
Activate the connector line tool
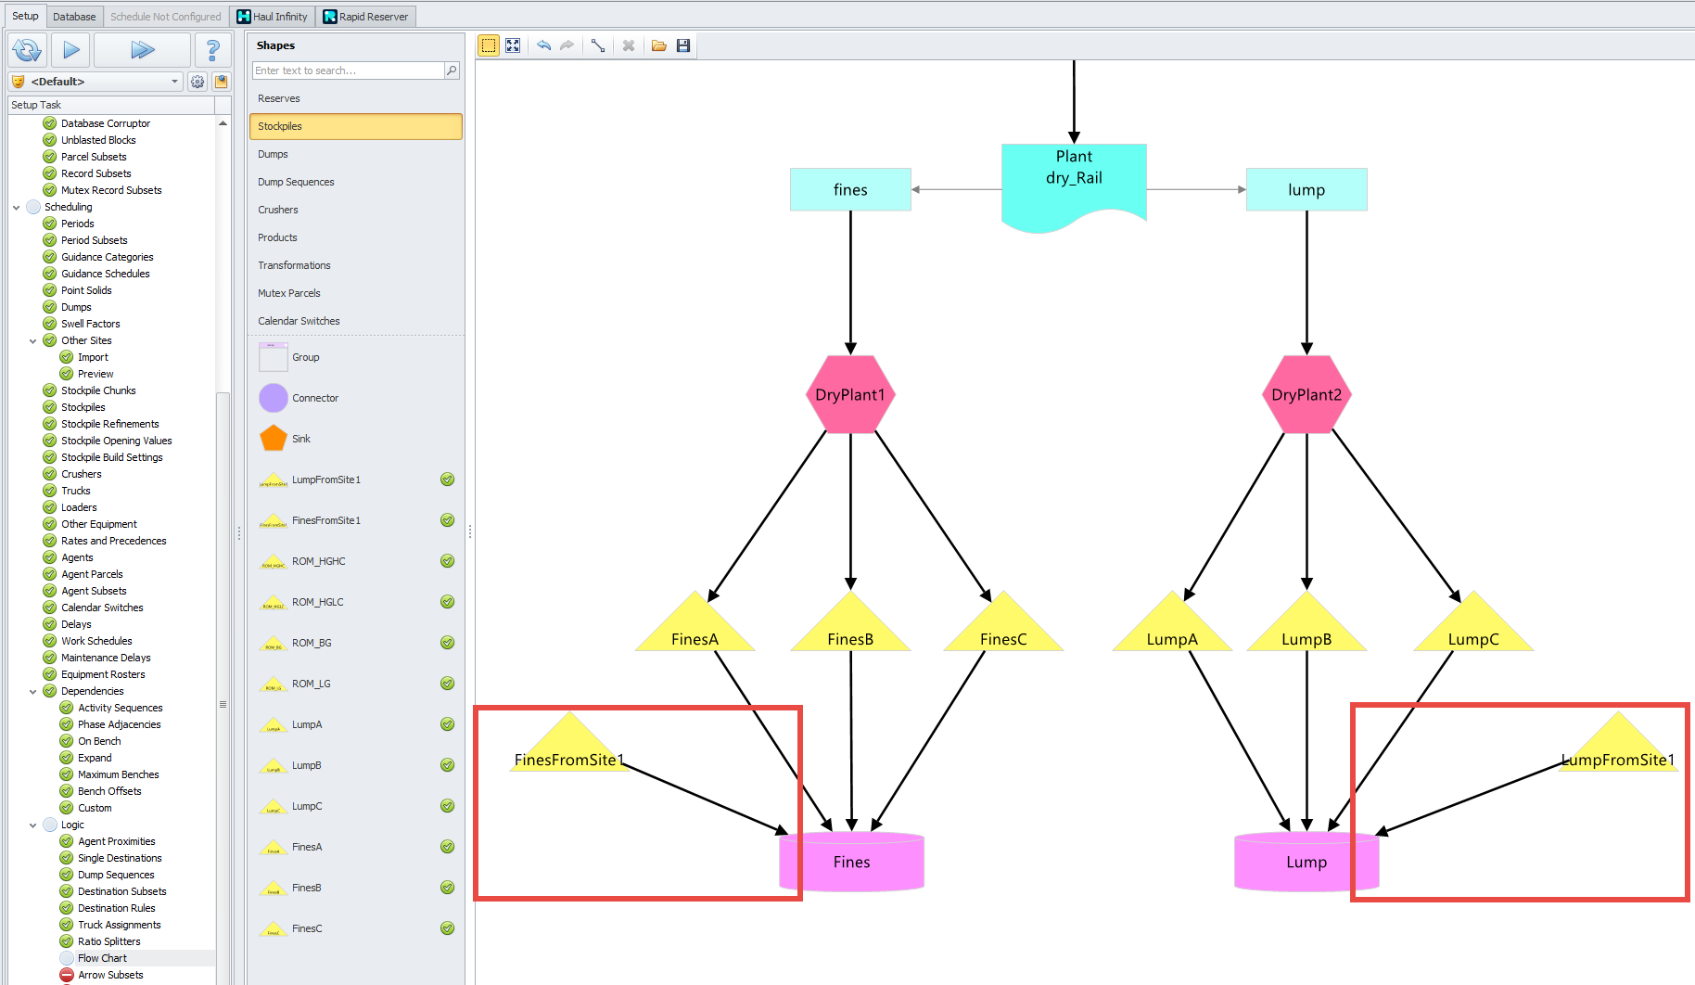(x=598, y=45)
